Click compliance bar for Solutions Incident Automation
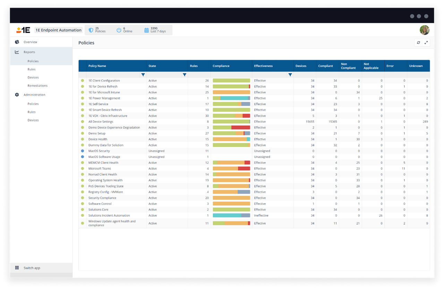This screenshot has height=290, width=444. click(x=231, y=215)
